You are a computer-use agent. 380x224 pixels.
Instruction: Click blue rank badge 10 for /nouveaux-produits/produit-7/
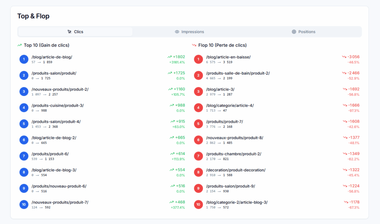pos(24,205)
